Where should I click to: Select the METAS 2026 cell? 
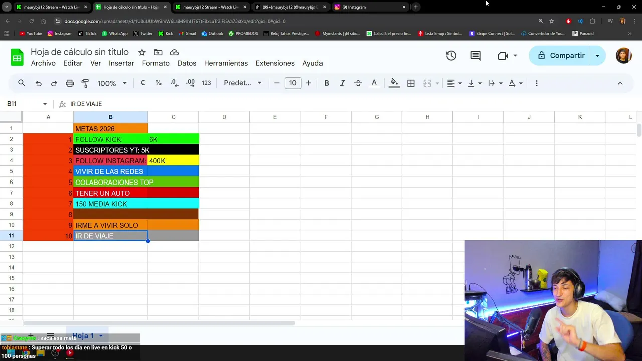(x=110, y=129)
